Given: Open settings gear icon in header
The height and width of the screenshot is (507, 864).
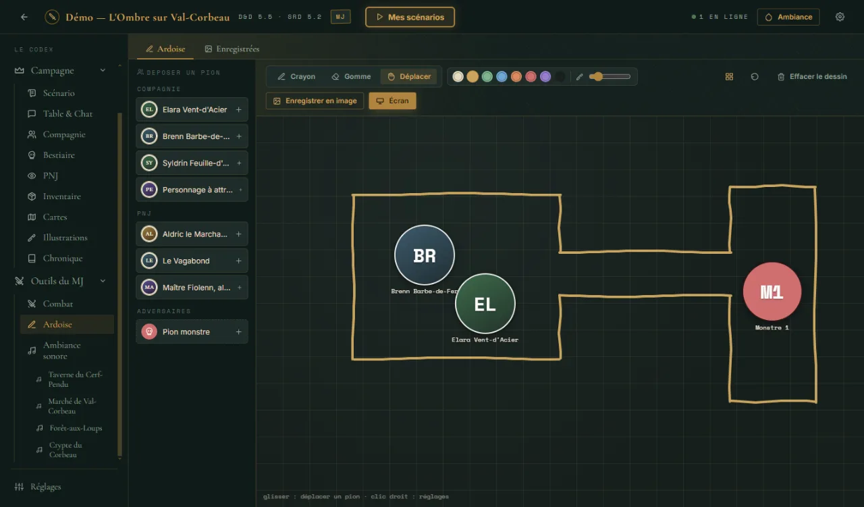Looking at the screenshot, I should coord(840,17).
